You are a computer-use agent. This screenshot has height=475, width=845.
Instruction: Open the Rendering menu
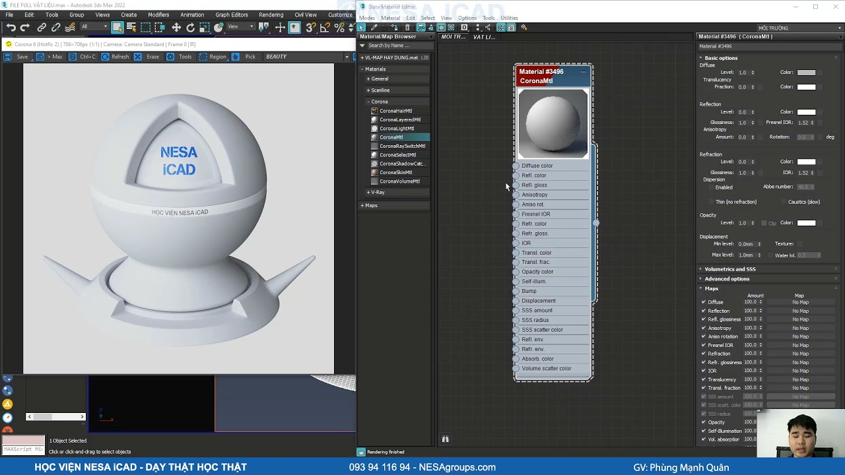coord(271,15)
